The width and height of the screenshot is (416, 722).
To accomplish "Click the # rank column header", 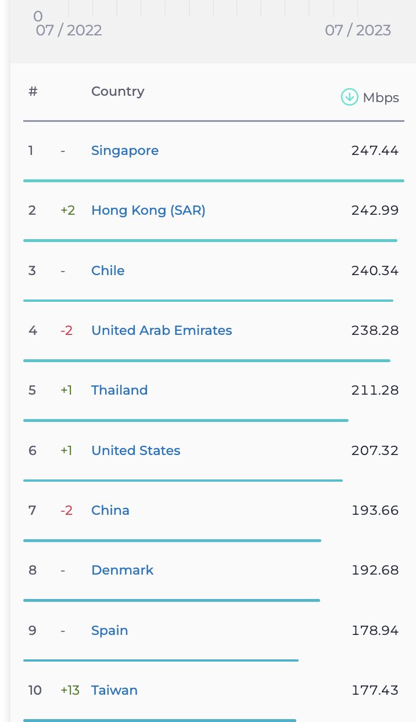I will [33, 91].
